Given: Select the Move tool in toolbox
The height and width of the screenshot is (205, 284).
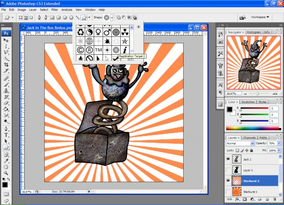Looking at the screenshot, I should click(x=6, y=40).
